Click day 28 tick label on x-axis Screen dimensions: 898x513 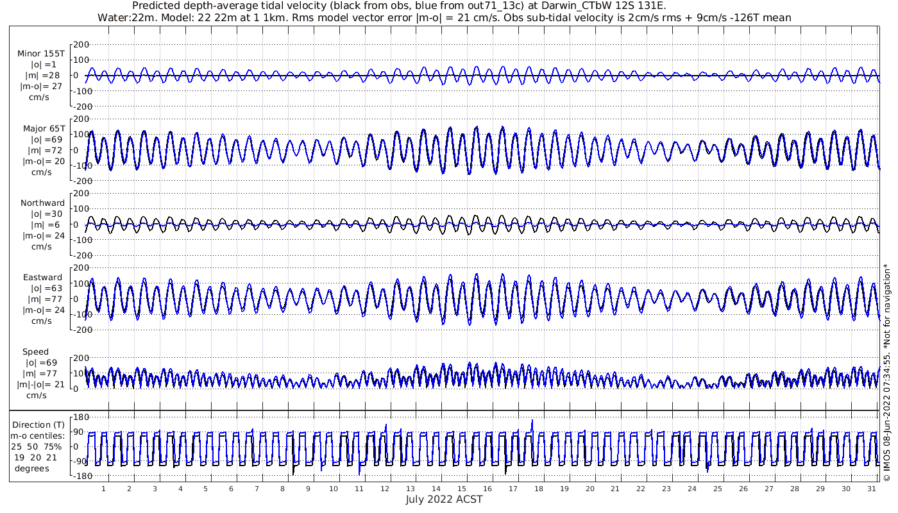(794, 489)
